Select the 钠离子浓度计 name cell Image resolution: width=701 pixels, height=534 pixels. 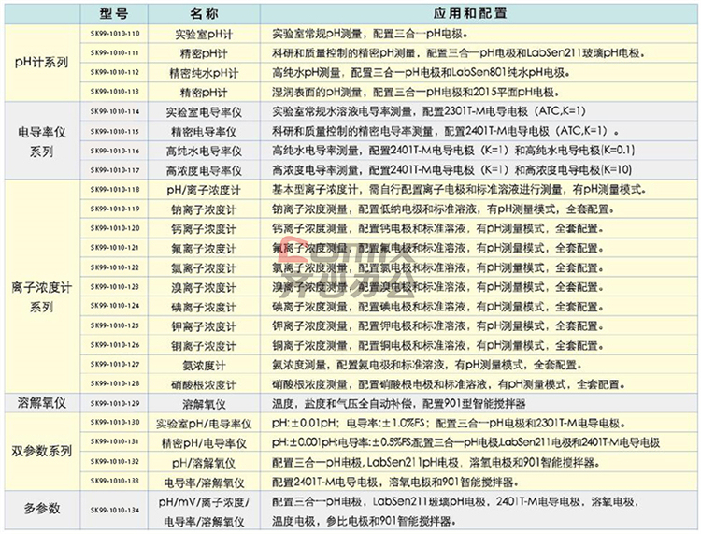click(204, 209)
